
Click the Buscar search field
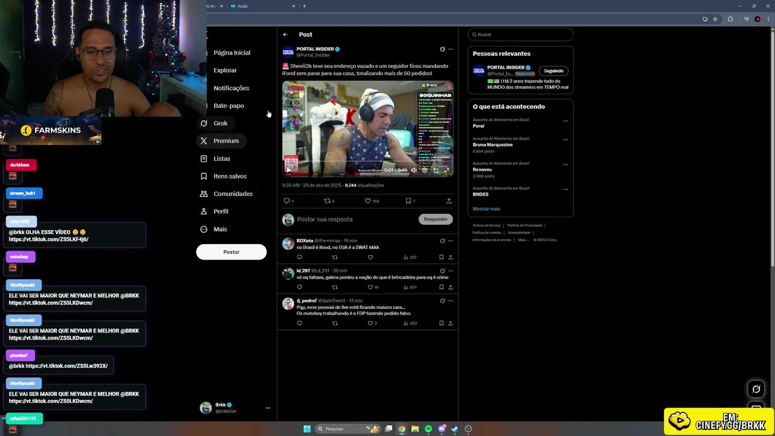pos(520,35)
